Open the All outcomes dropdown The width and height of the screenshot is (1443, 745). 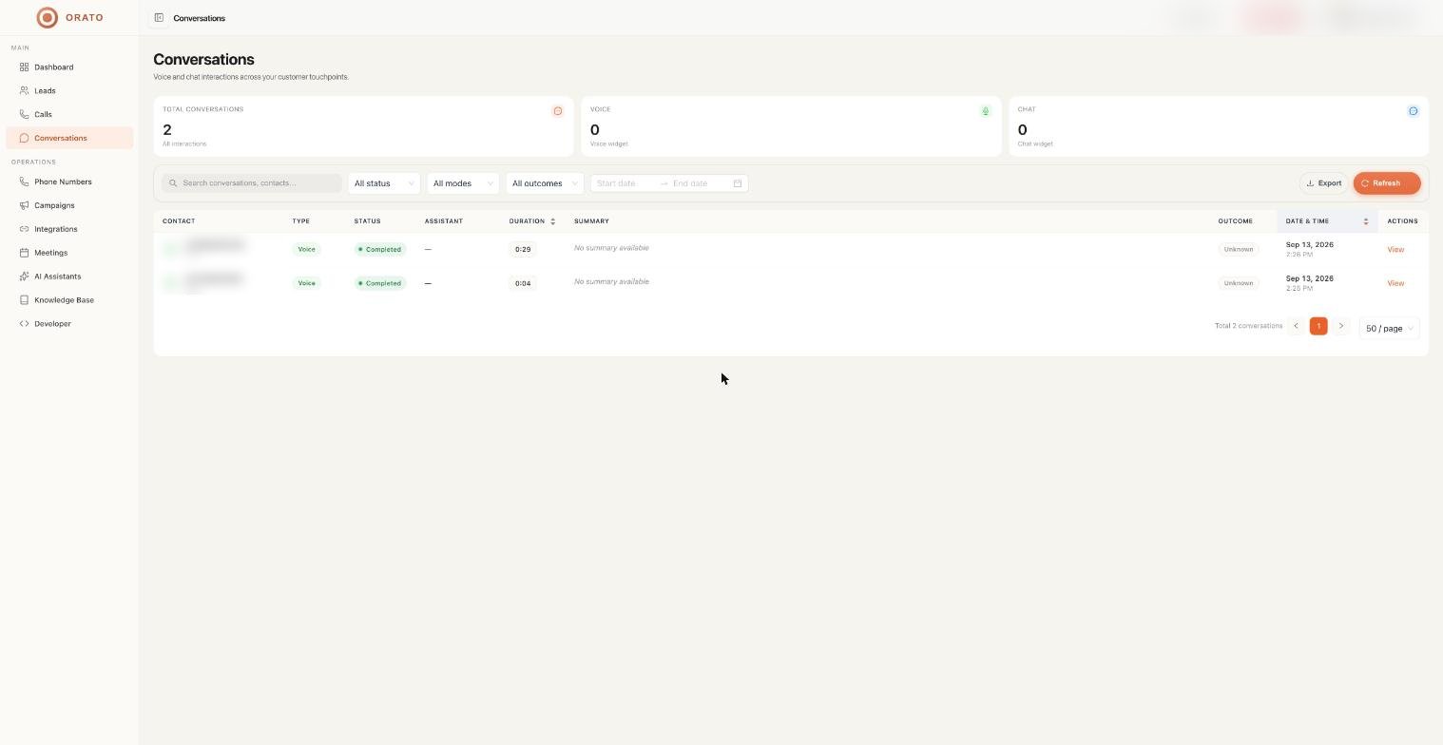[x=545, y=183]
